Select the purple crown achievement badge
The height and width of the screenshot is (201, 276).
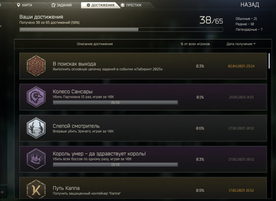pos(36,159)
